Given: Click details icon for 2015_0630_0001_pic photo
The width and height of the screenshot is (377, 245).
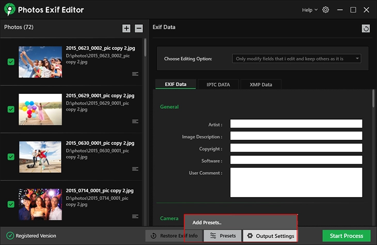Looking at the screenshot, I should coord(135,169).
